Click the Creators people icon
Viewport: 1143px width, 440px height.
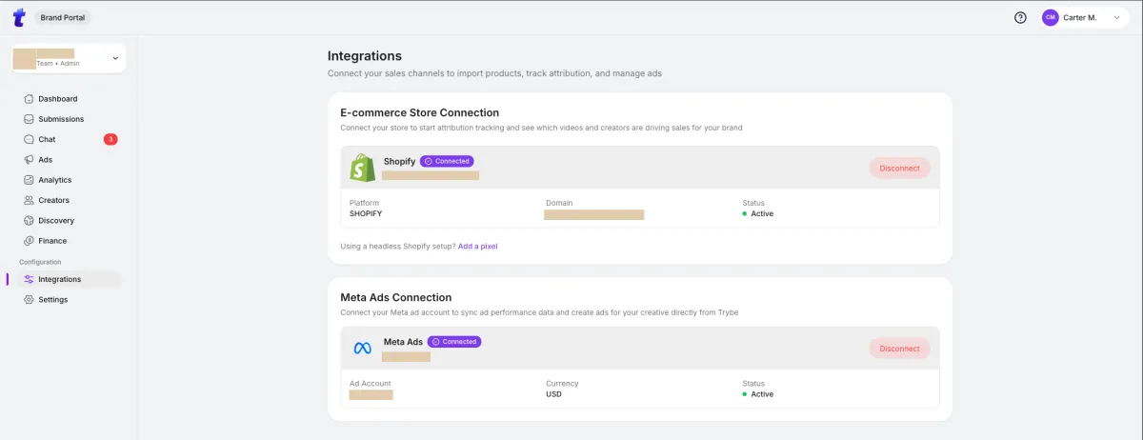30,200
